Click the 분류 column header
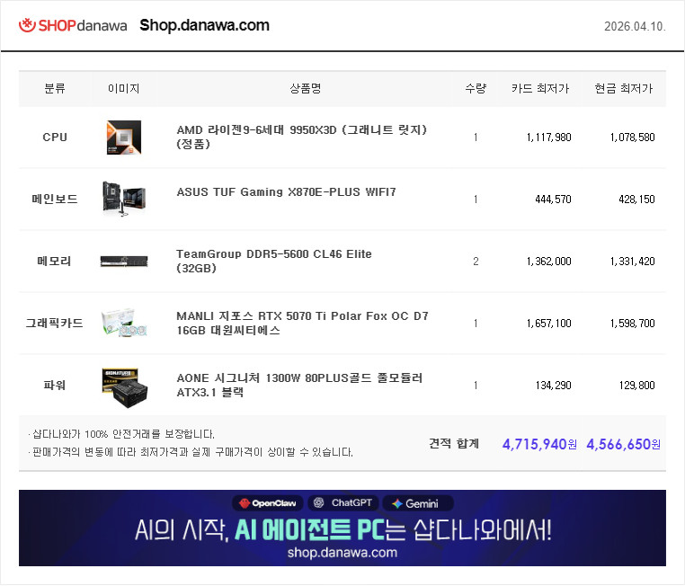This screenshot has width=685, height=586. [x=55, y=89]
